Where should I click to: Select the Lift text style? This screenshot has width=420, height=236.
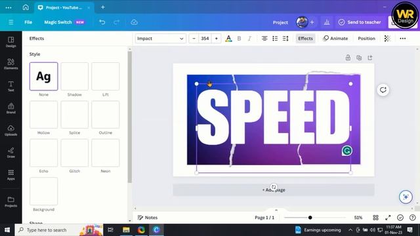point(106,76)
